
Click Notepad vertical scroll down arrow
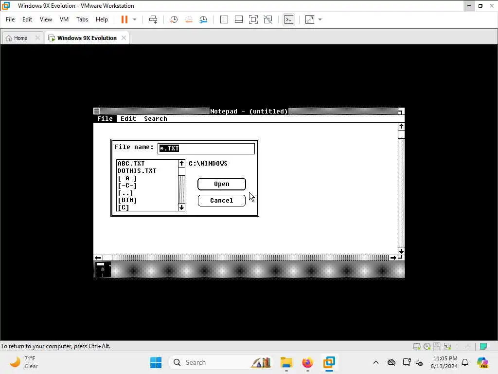401,251
